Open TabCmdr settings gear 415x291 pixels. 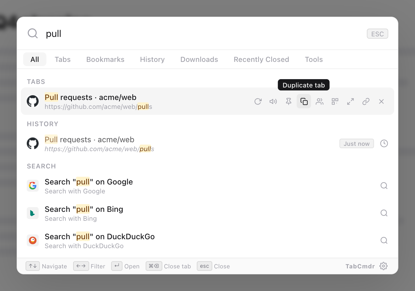pos(383,266)
